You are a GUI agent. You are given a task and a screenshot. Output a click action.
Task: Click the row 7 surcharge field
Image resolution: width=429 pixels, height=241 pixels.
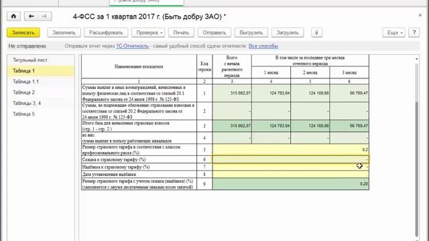[290, 167]
